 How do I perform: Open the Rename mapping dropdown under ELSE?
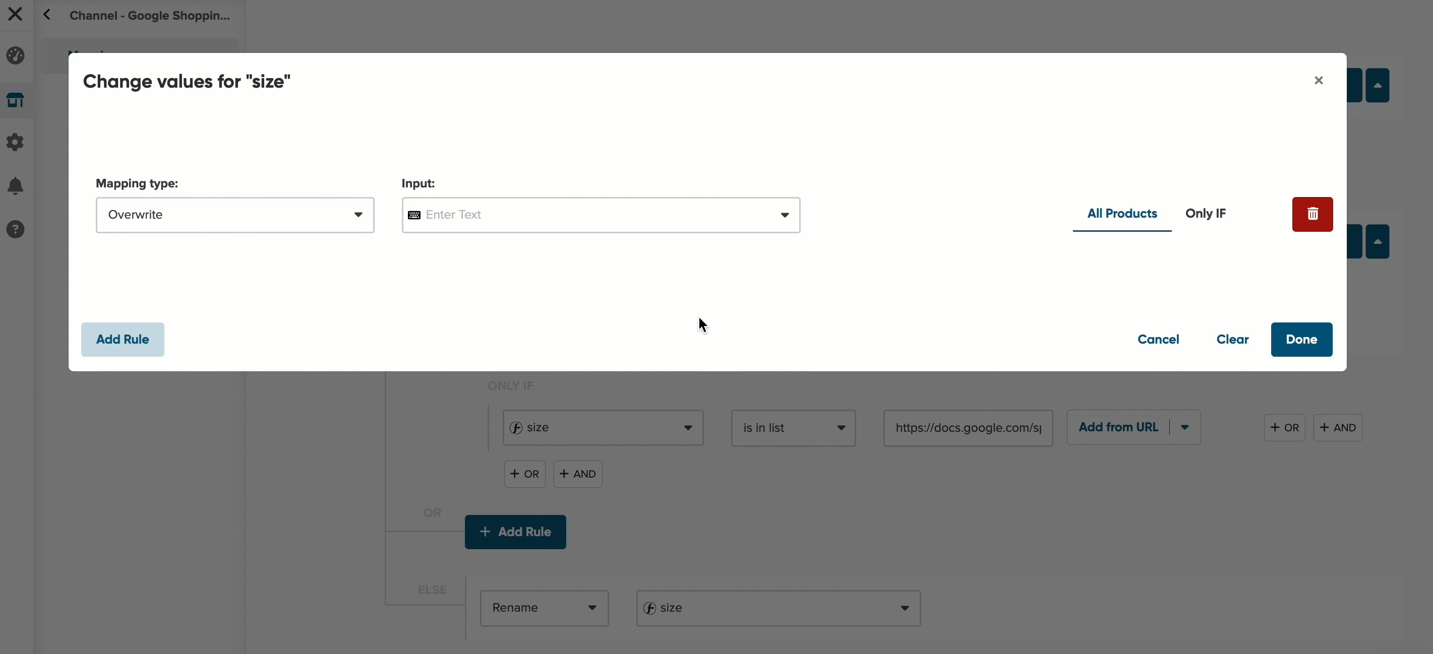544,609
